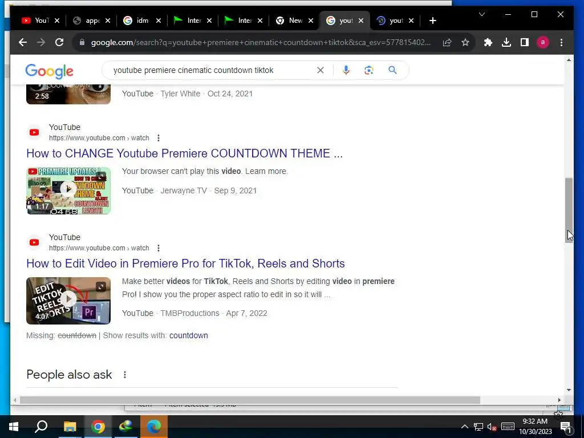Viewport: 584px width, 438px height.
Task: Open People also ask options menu
Action: (125, 375)
